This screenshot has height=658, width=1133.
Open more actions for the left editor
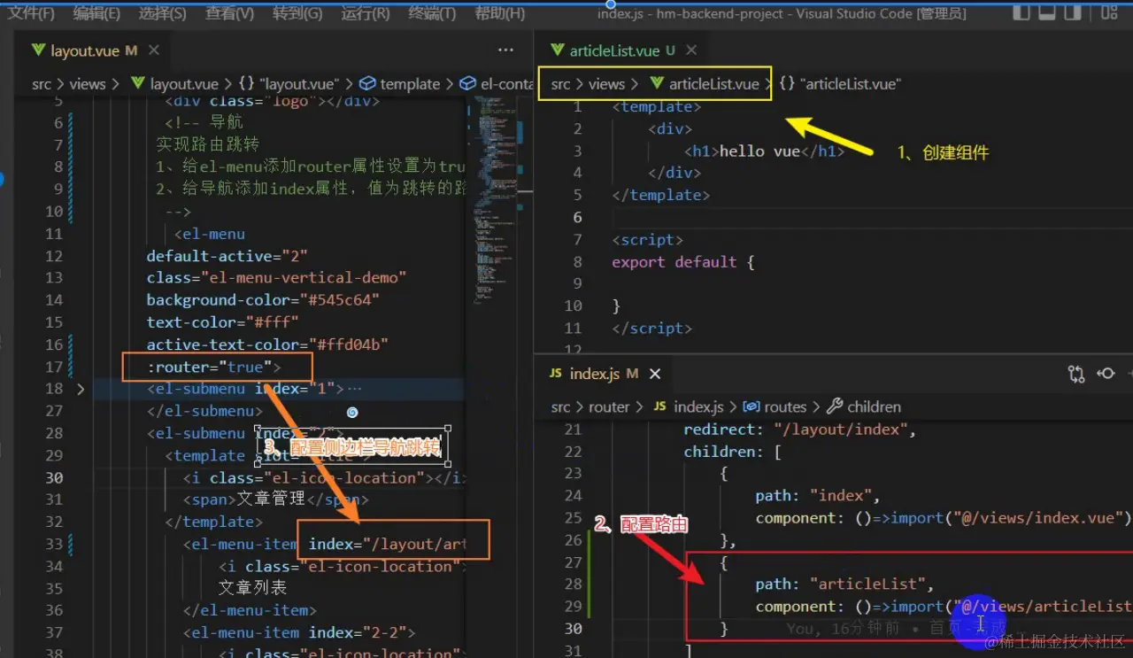[505, 50]
